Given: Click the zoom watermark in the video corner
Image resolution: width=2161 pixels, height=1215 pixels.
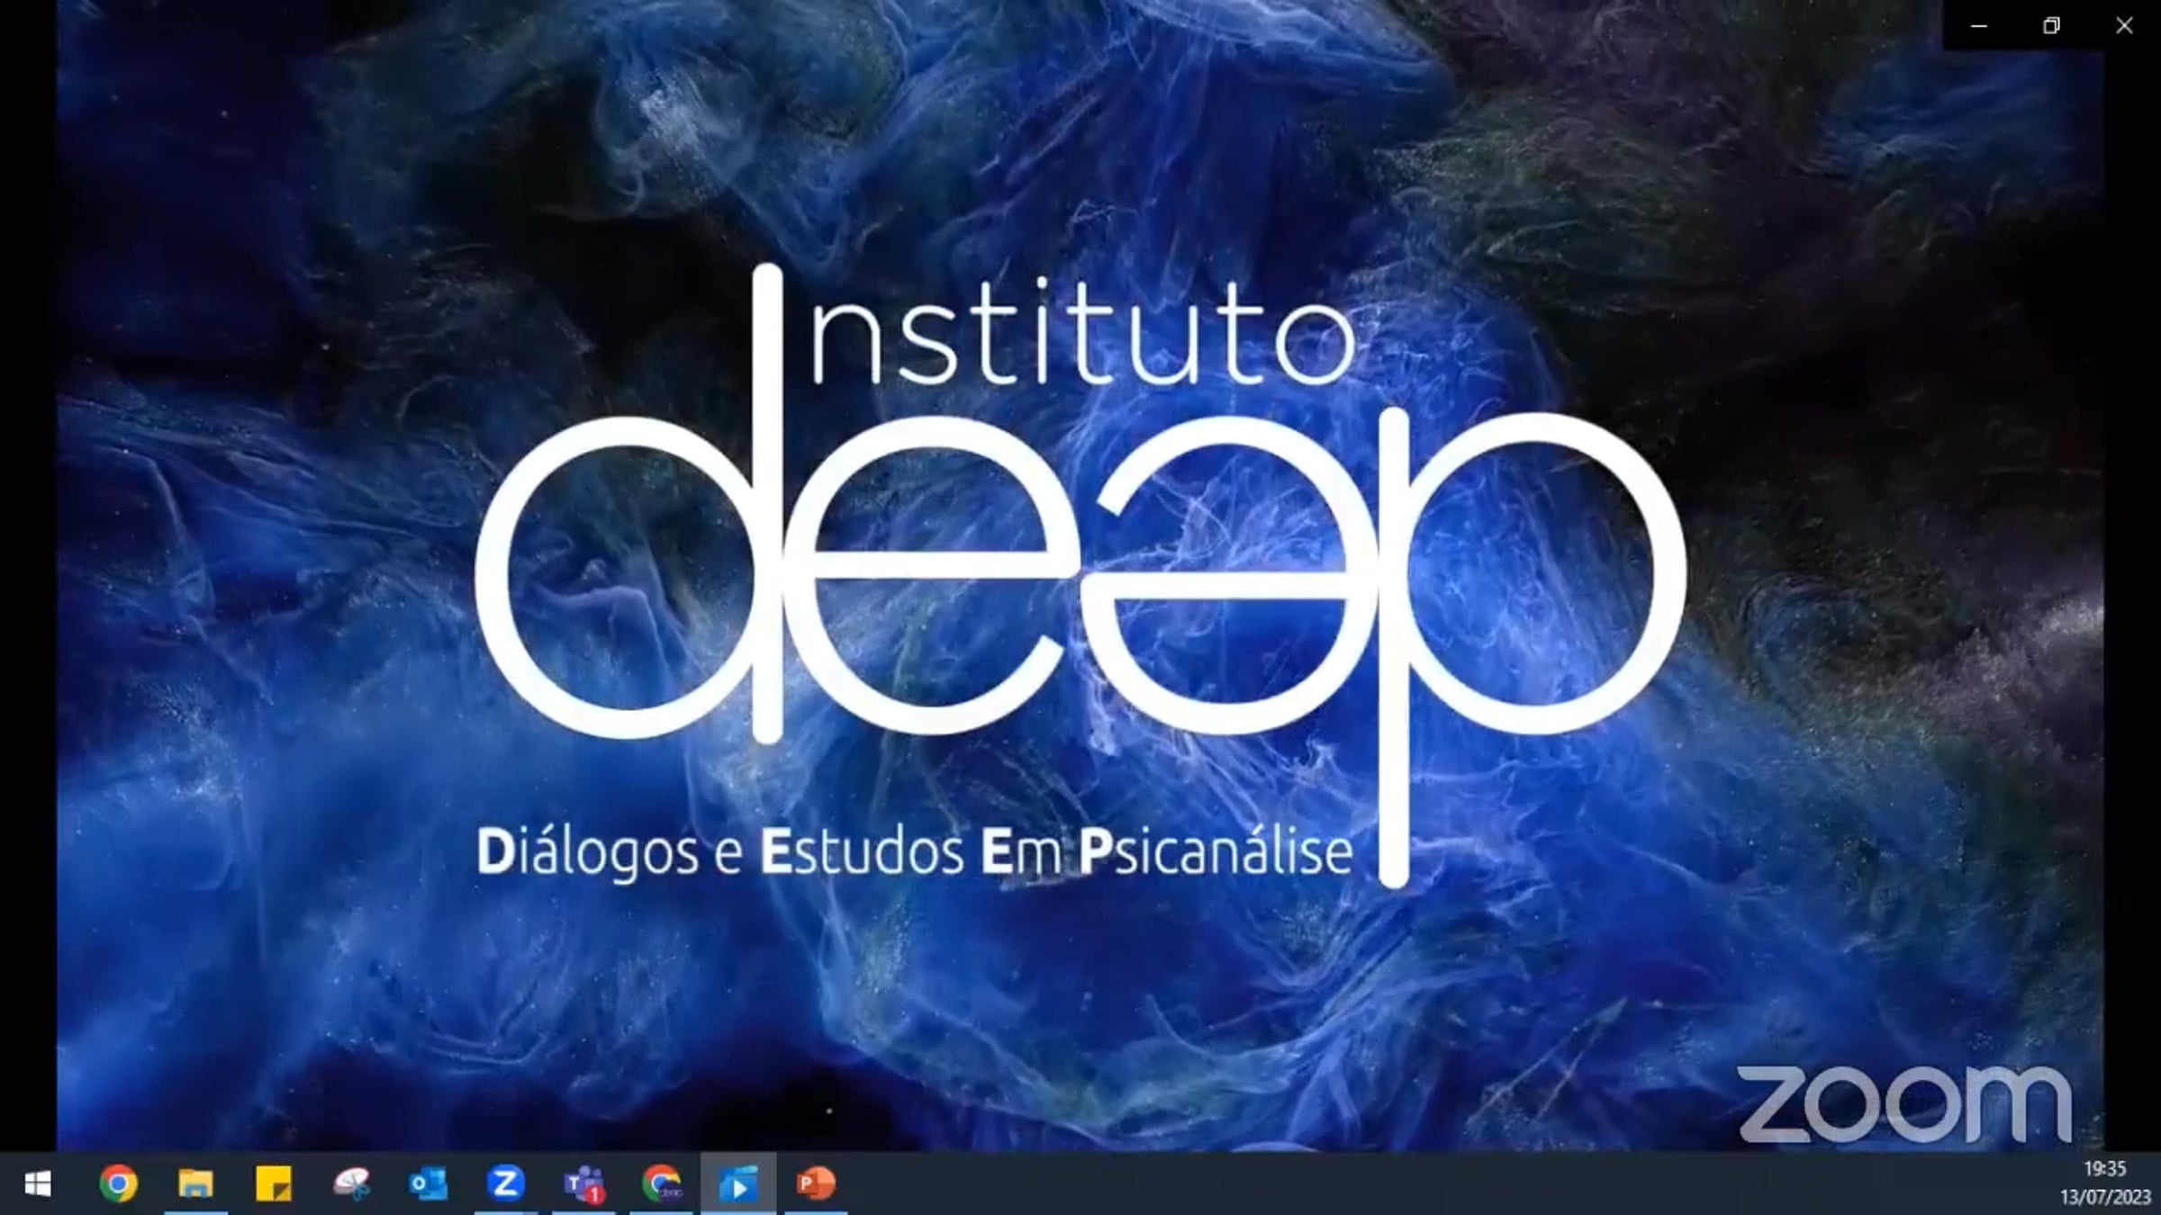Looking at the screenshot, I should pos(1903,1103).
